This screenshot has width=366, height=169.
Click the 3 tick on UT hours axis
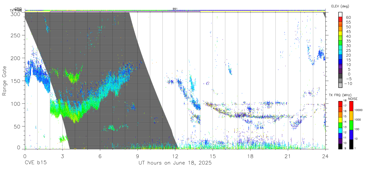pos(62,156)
